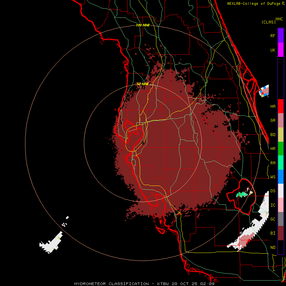Click the dark green HR legend swatch

281,149
